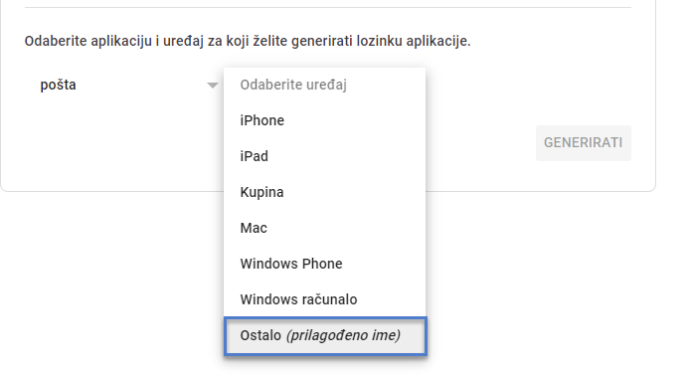Click blank card space left of GENERIRATI
Screen dimensions: 692x378
481,143
